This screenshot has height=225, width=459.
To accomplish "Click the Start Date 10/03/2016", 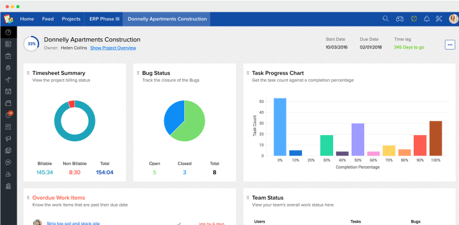I will [x=337, y=47].
